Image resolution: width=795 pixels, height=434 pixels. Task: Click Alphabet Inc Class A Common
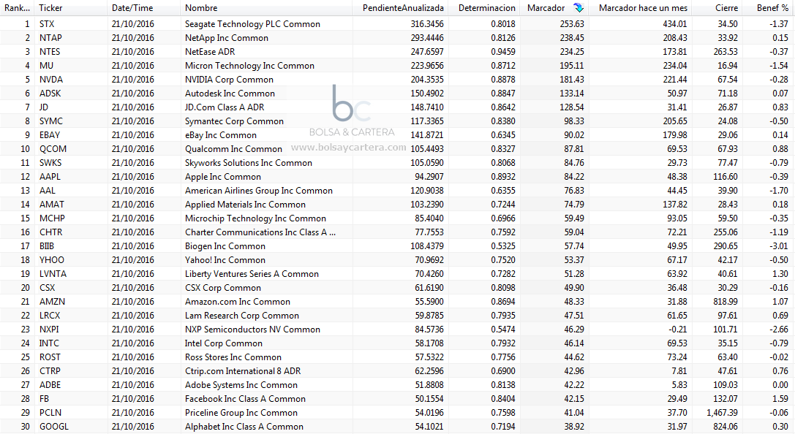click(244, 427)
